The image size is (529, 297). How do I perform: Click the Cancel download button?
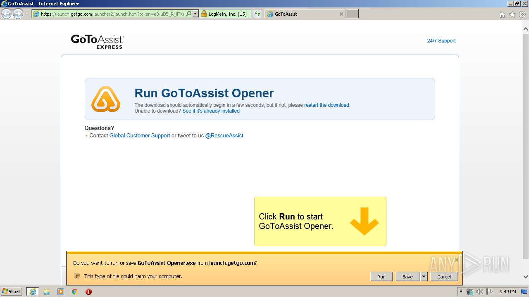444,277
